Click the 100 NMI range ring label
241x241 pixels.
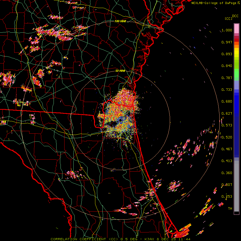[120, 21]
